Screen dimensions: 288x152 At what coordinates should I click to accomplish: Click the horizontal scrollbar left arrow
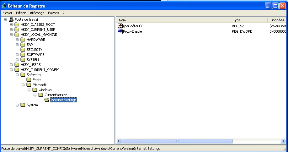119,141
